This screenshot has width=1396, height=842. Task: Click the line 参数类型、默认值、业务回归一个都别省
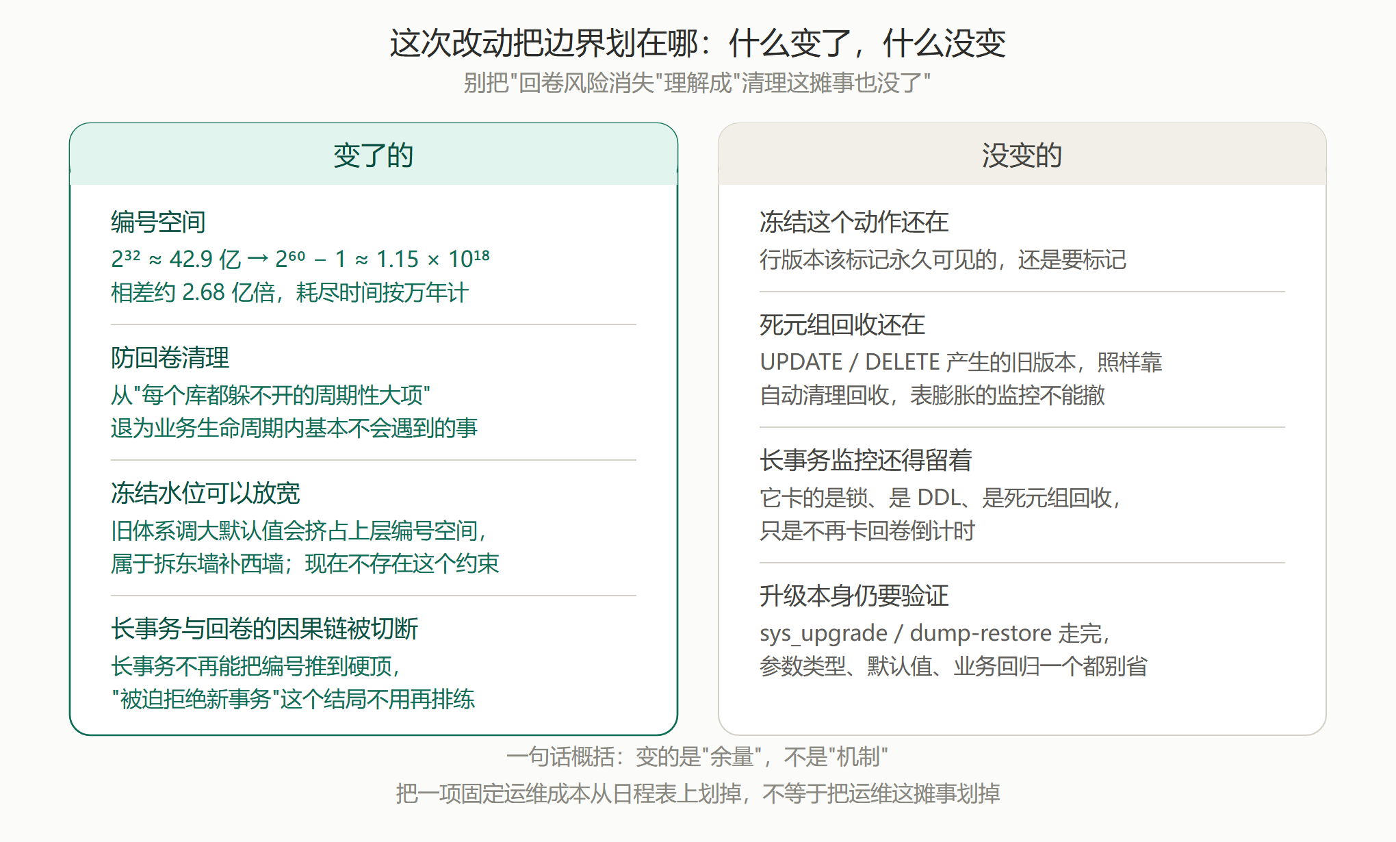953,666
